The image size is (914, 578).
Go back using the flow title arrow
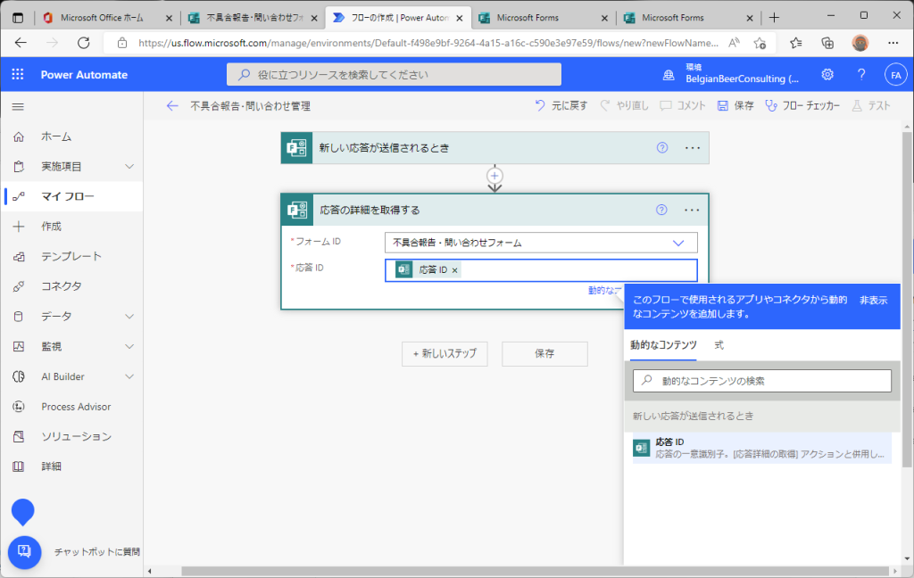pyautogui.click(x=172, y=105)
